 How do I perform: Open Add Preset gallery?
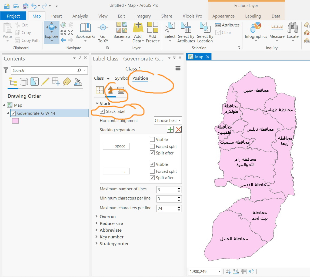(x=153, y=32)
